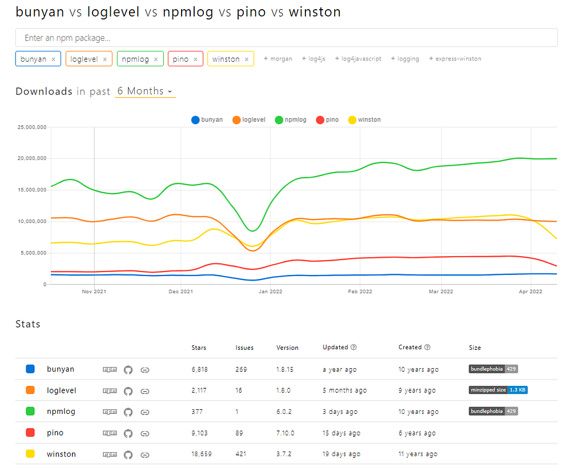Open loglevel's GitHub repository icon
This screenshot has height=471, width=571.
pyautogui.click(x=128, y=391)
